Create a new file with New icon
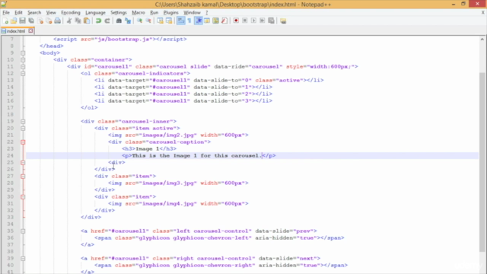This screenshot has width=487, height=274. click(x=5, y=21)
